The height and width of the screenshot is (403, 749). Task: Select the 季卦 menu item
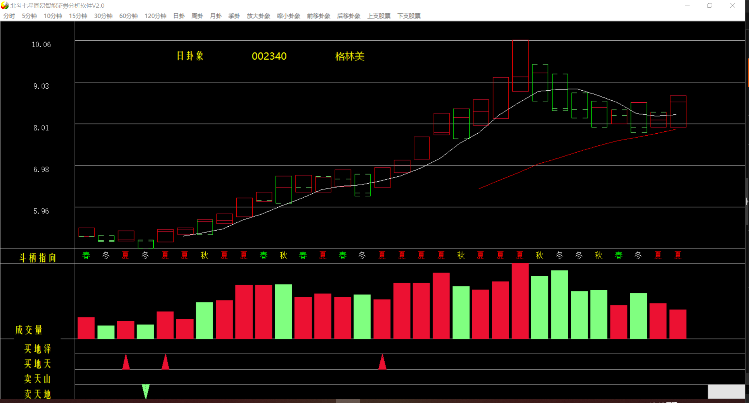234,16
